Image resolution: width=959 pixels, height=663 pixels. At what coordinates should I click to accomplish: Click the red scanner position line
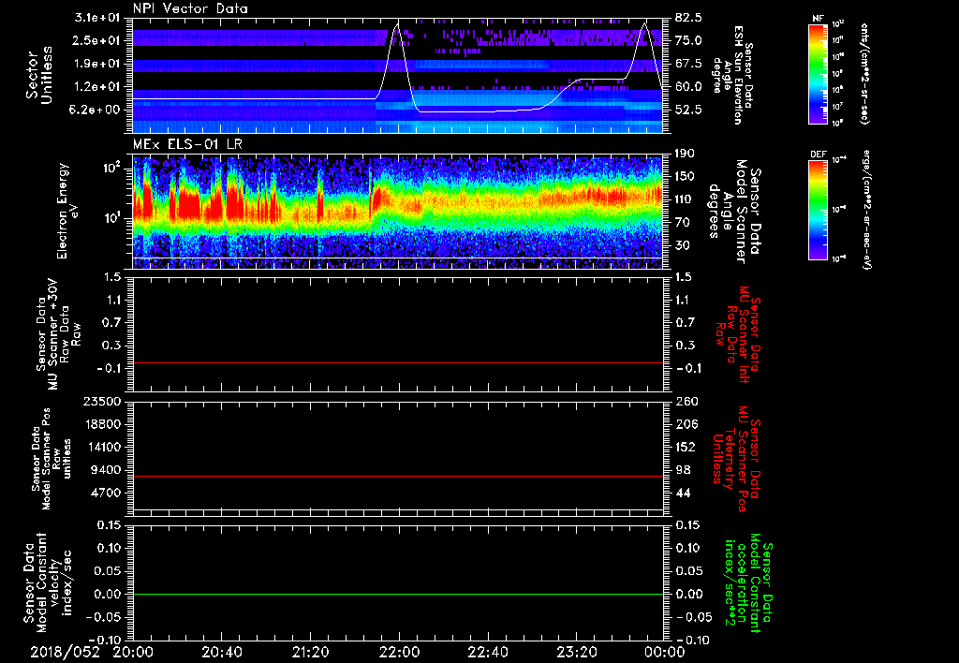(398, 477)
